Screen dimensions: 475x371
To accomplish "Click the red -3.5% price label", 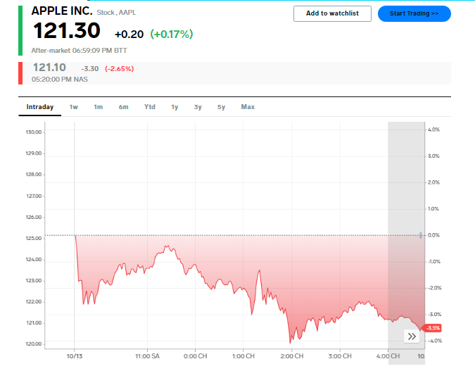I will 433,328.
